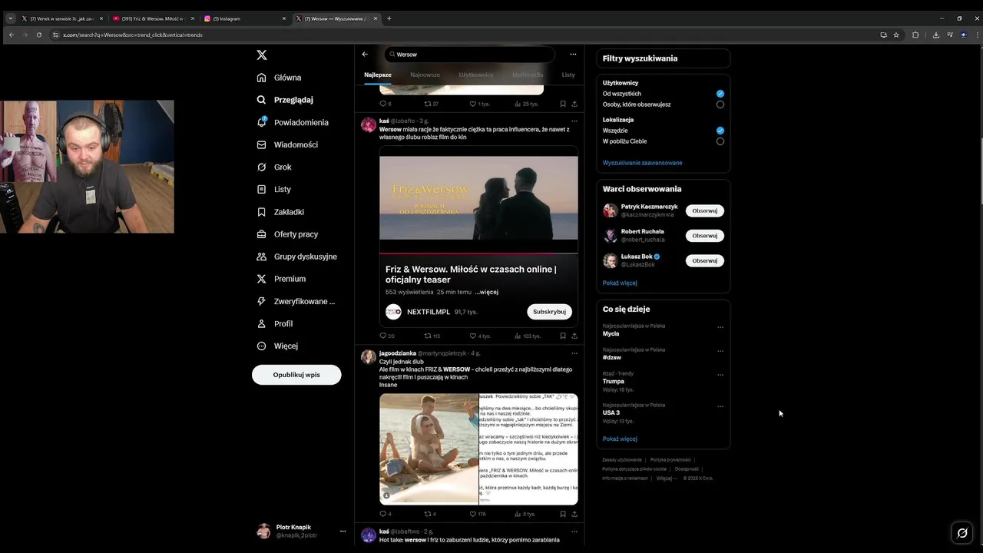This screenshot has width=983, height=553.
Task: Select W pobliżu Ciebie option
Action: tap(720, 141)
